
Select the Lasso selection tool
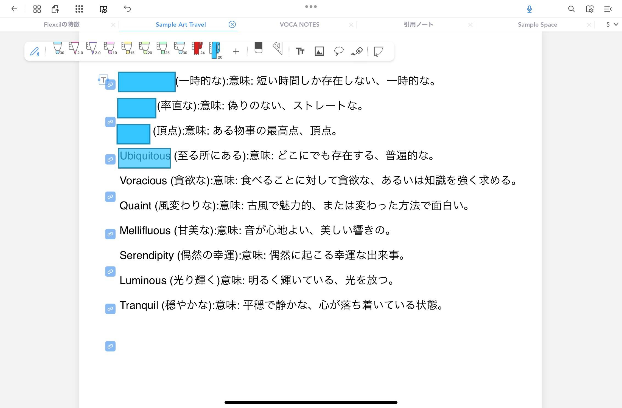(339, 51)
